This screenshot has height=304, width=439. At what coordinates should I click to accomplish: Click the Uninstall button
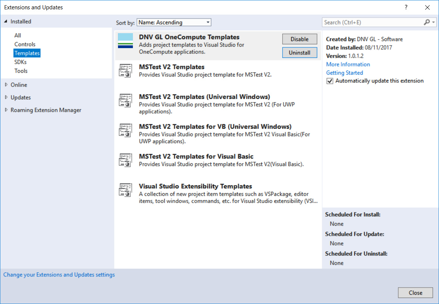point(299,53)
